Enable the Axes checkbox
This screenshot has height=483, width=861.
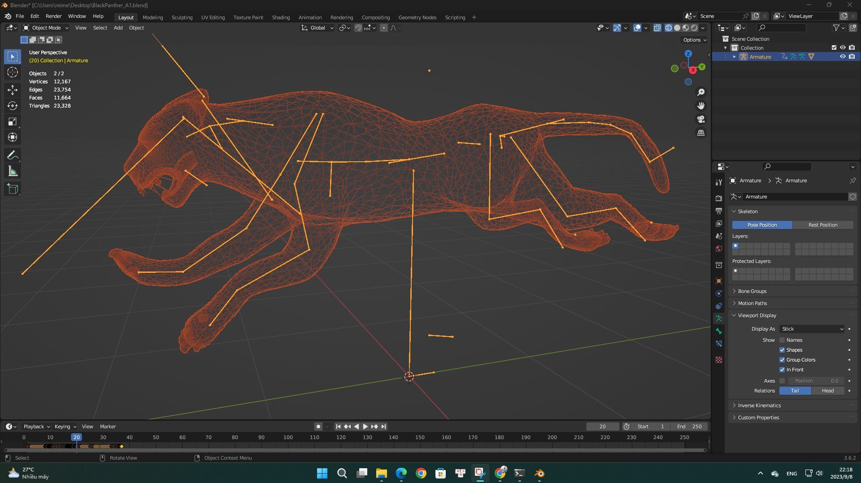click(782, 381)
